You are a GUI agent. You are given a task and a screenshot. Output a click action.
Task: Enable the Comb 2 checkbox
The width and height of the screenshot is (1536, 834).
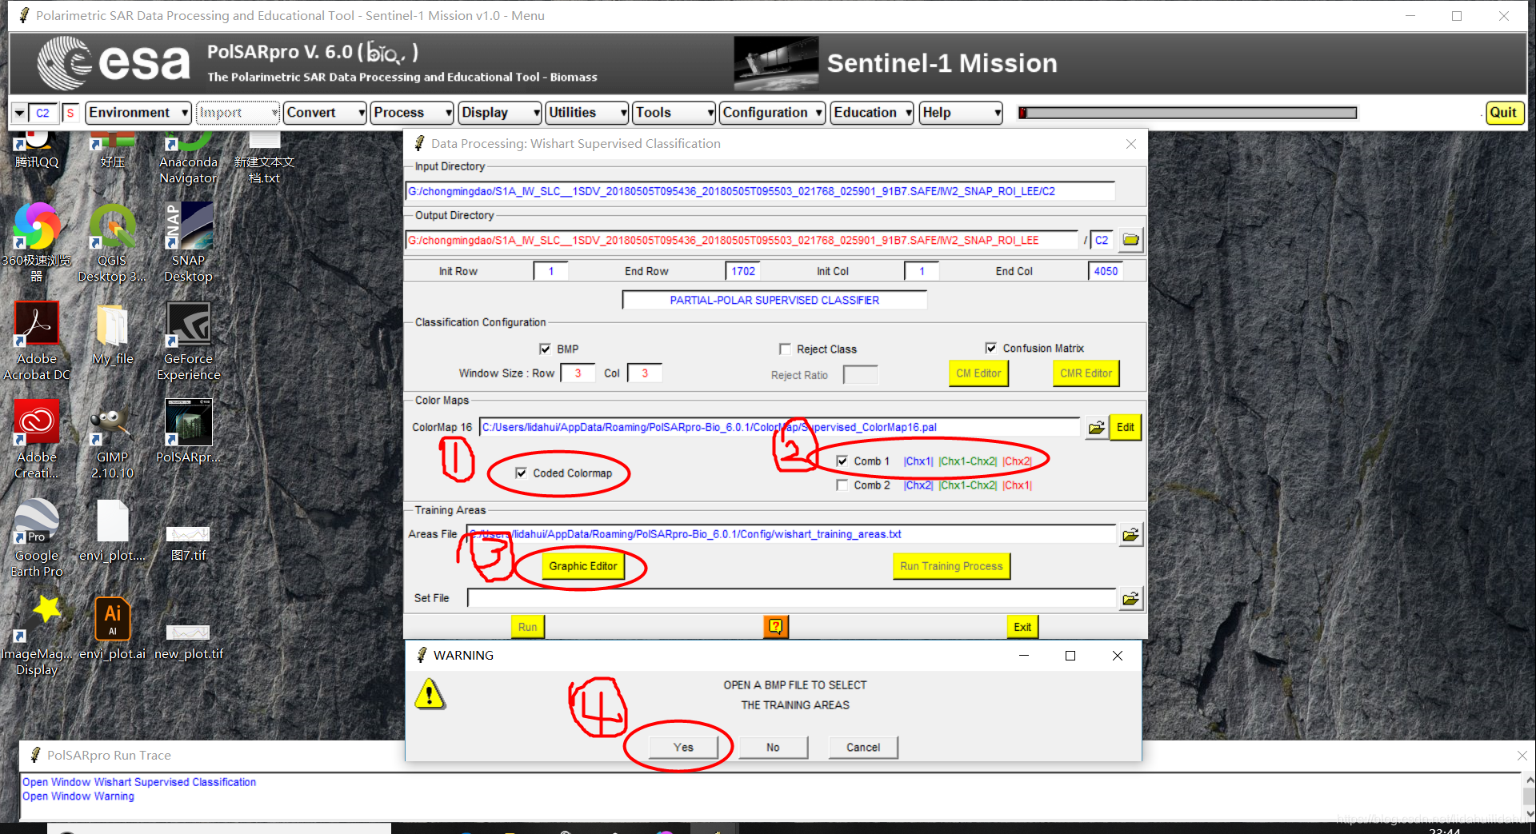[842, 485]
